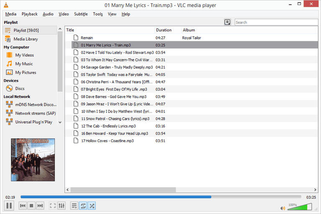
Task: Open the Playback menu
Action: click(x=30, y=14)
